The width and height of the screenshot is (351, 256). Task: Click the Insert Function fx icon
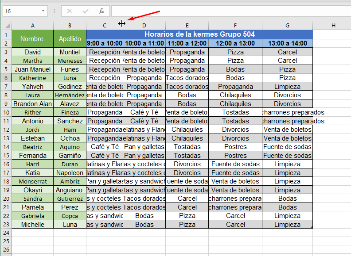(x=101, y=11)
